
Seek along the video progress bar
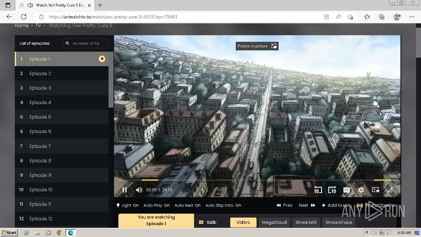257,180
